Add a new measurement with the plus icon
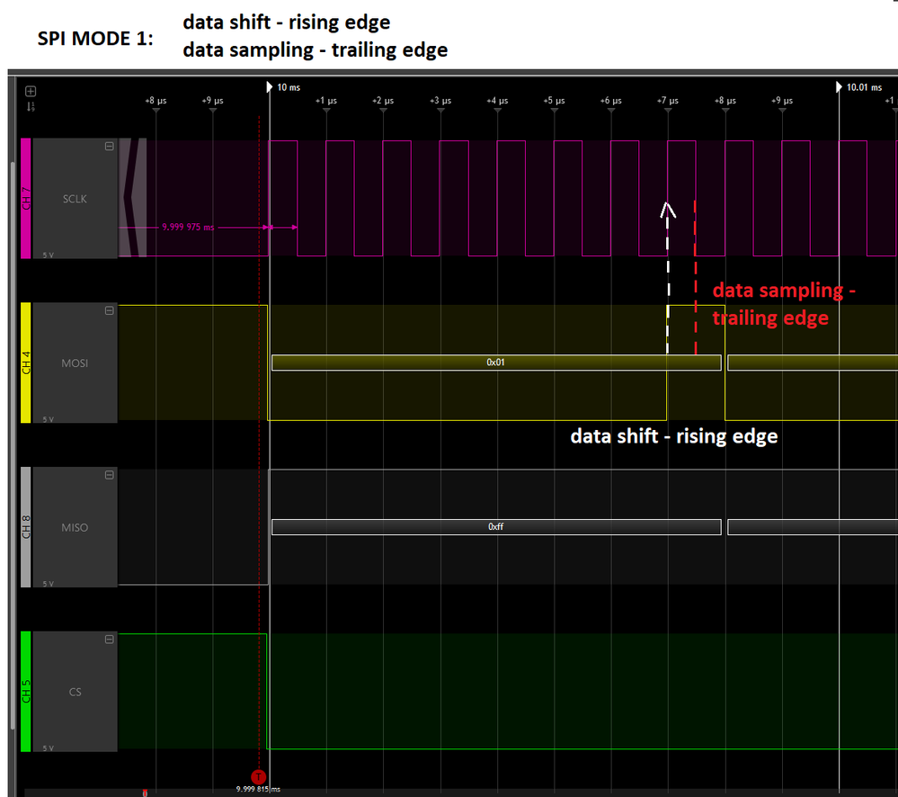The width and height of the screenshot is (898, 797). tap(31, 91)
